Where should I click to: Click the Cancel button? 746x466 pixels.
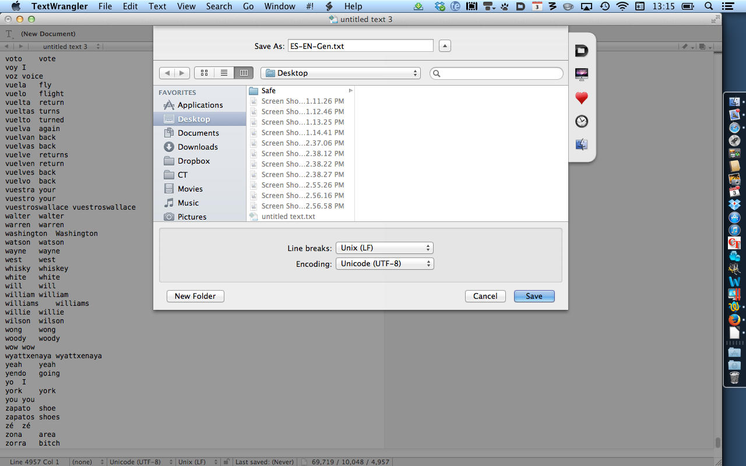pos(485,296)
